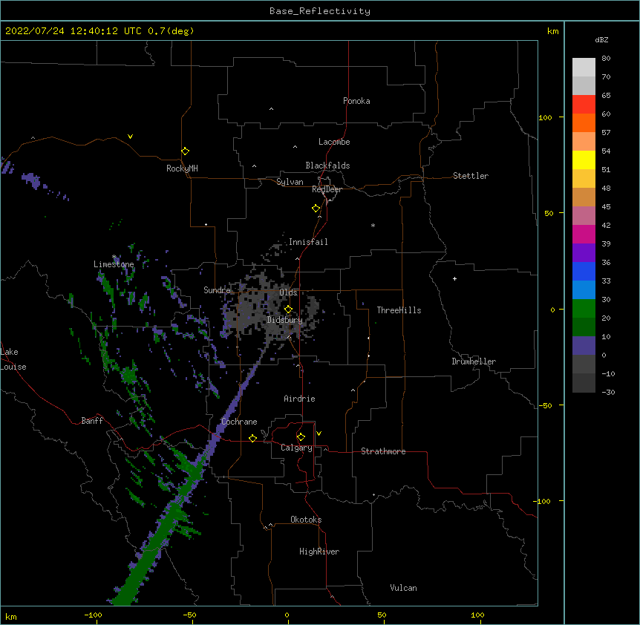
Task: Click the -100 tick on horizontal axis
Action: pos(94,615)
